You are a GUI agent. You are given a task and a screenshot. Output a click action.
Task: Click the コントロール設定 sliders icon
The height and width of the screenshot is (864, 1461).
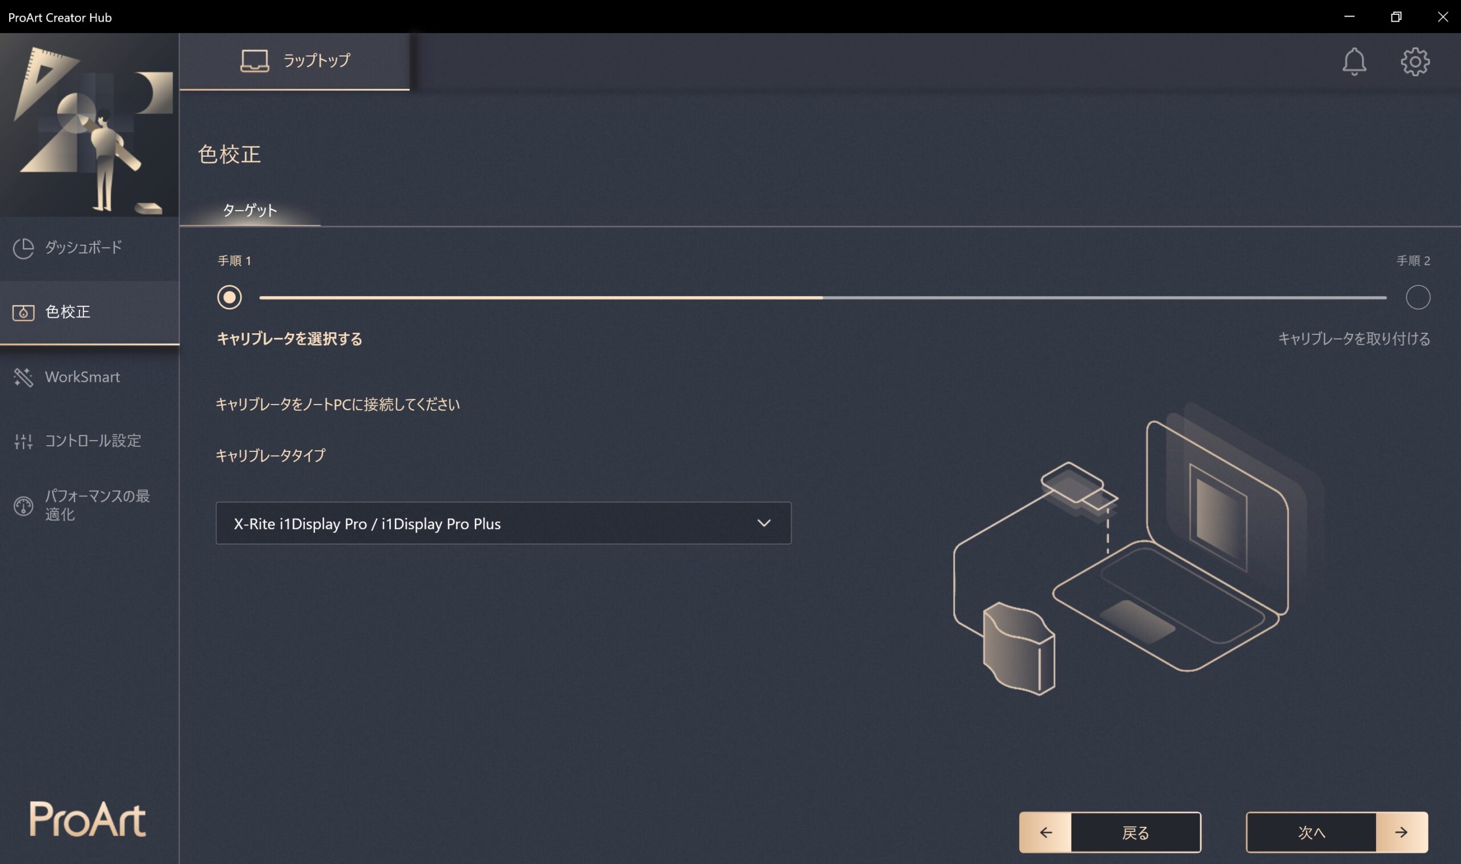(23, 442)
